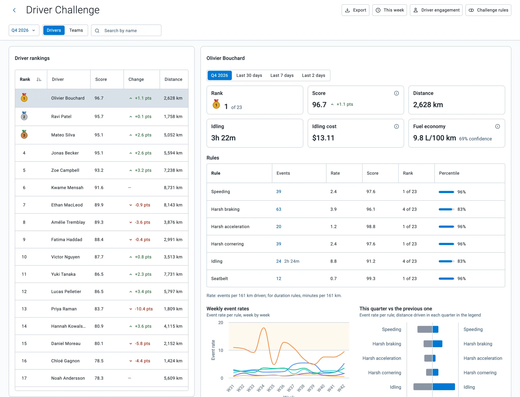Image resolution: width=520 pixels, height=397 pixels.
Task: Click the down arrow beside Priya Raman's change
Action: [x=131, y=309]
